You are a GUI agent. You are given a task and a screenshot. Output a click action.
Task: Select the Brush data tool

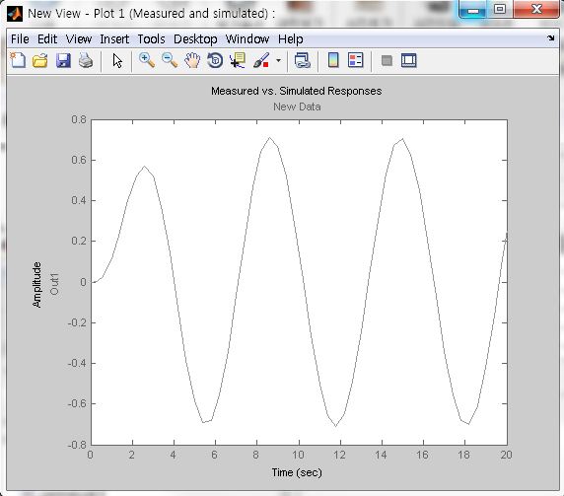pos(261,60)
